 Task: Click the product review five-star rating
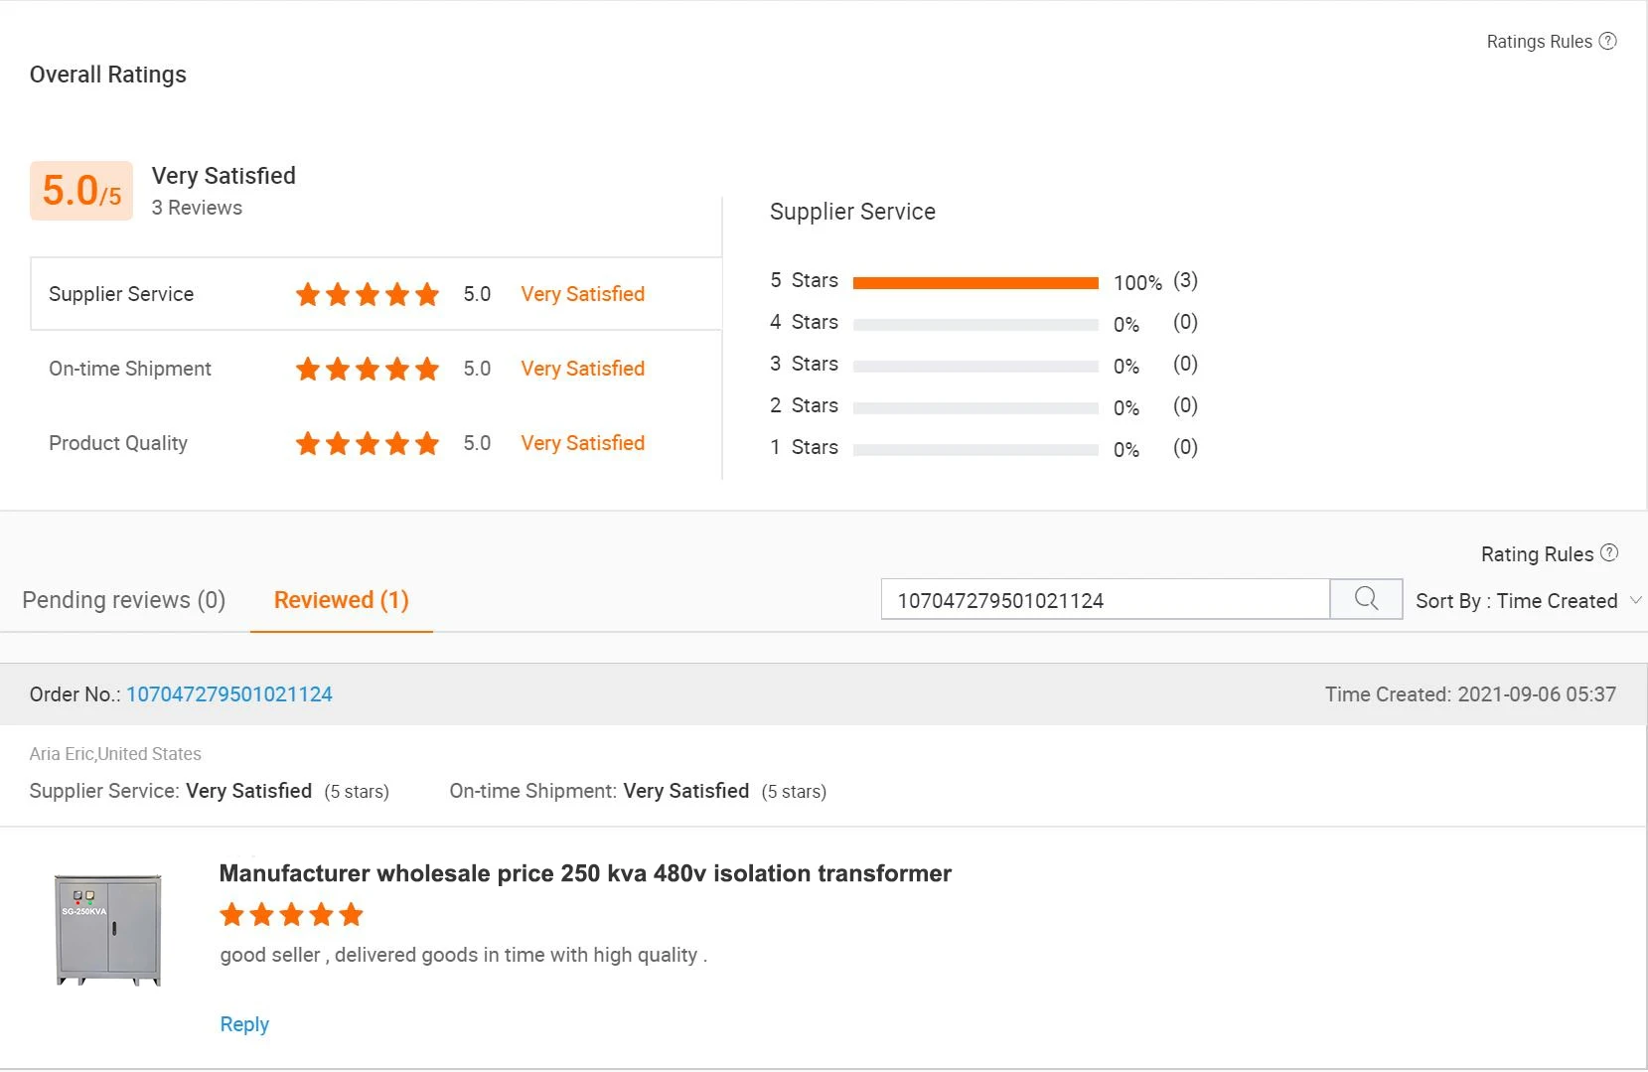291,914
